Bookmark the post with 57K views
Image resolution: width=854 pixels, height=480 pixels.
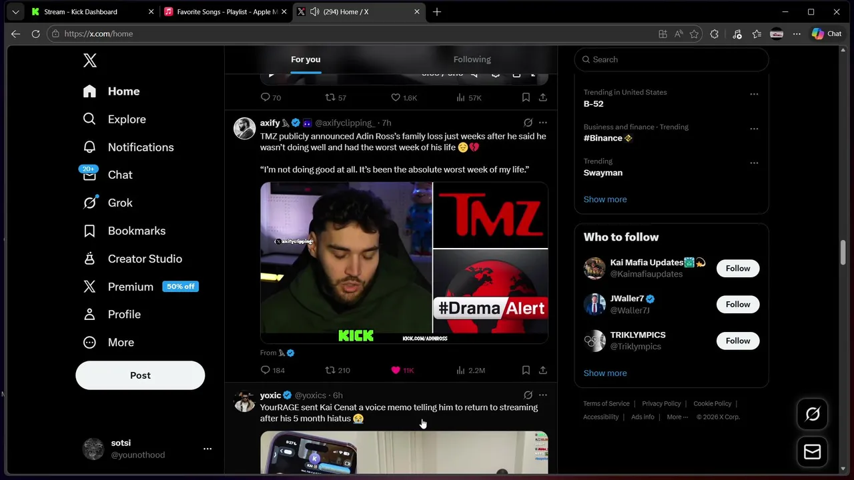526,97
